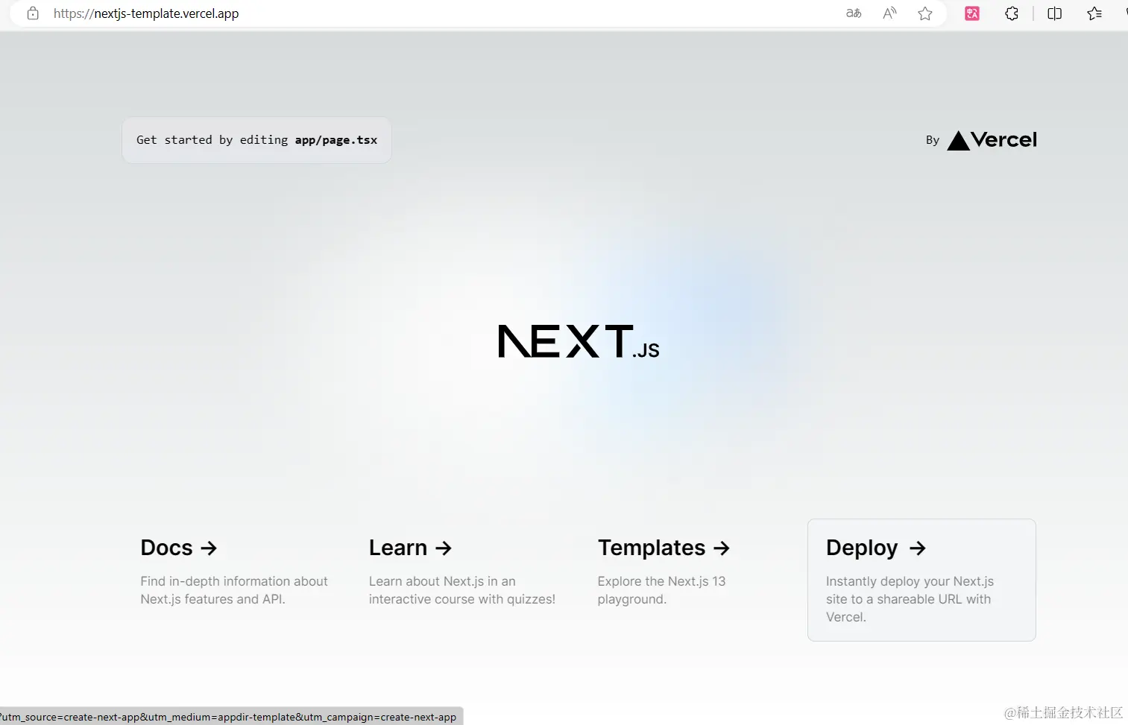
Task: Click the arrow next to Learn
Action: tap(444, 548)
